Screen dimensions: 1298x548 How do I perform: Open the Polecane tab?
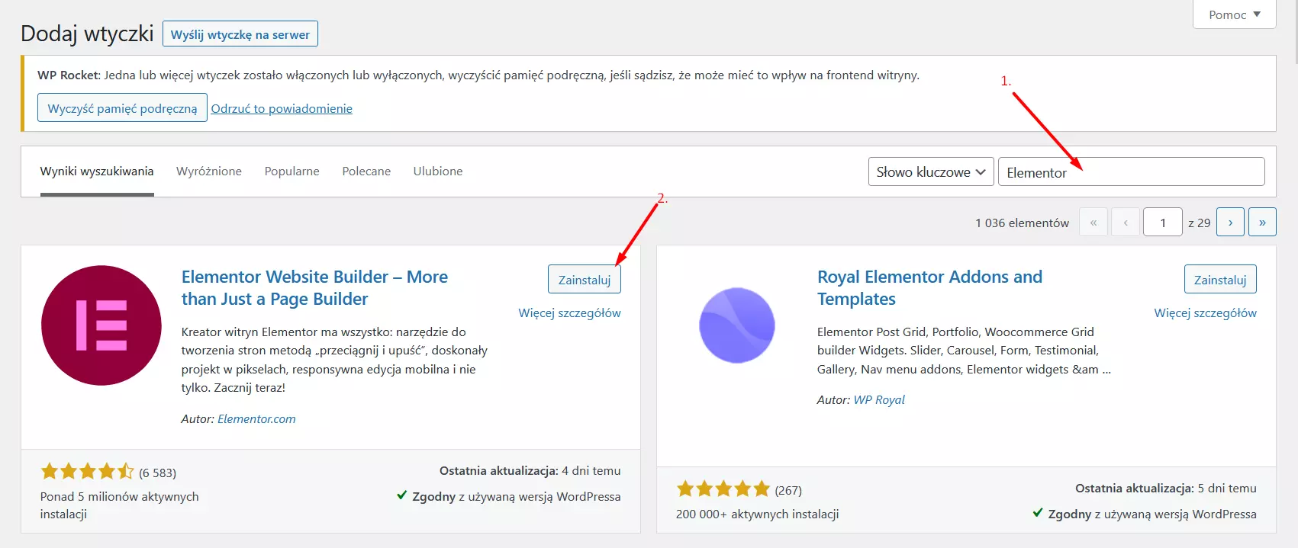click(x=366, y=171)
